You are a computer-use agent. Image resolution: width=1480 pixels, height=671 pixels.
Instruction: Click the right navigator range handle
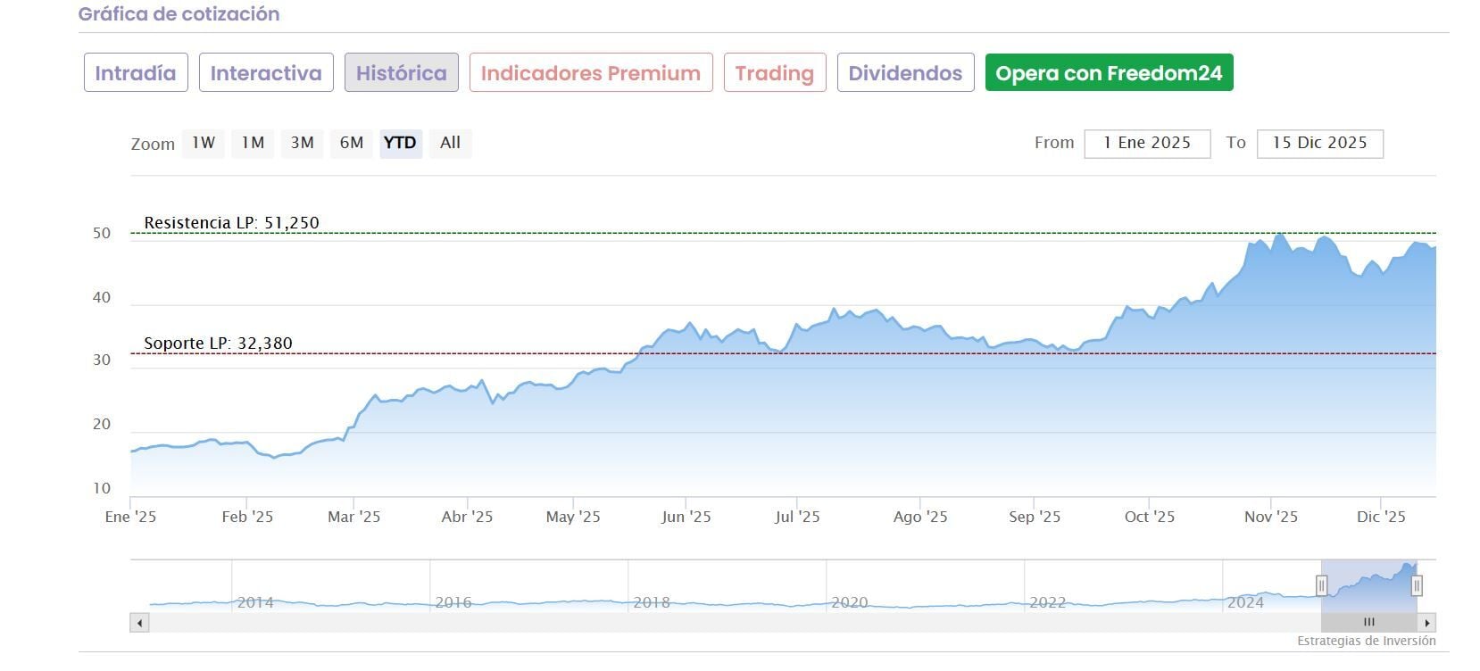click(1416, 585)
